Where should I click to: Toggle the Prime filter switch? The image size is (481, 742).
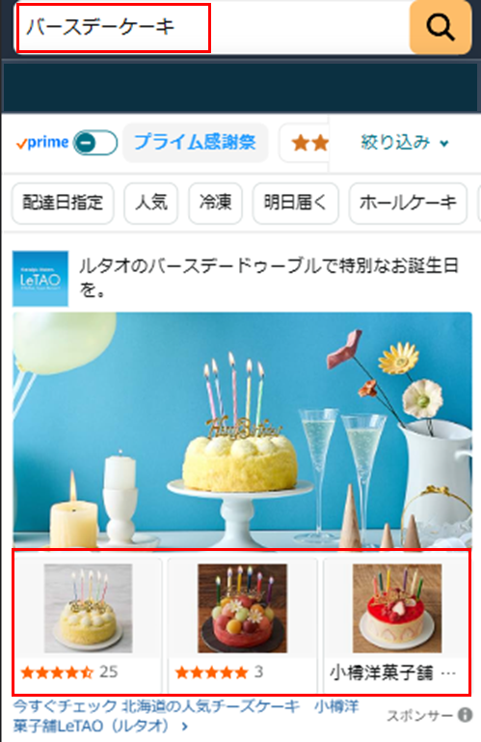(95, 143)
